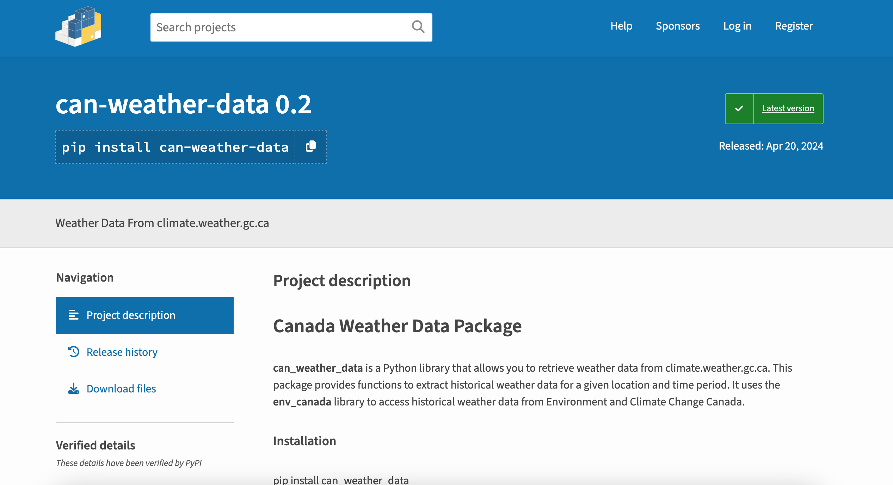Click the Project description main heading
Image resolution: width=893 pixels, height=485 pixels.
342,281
